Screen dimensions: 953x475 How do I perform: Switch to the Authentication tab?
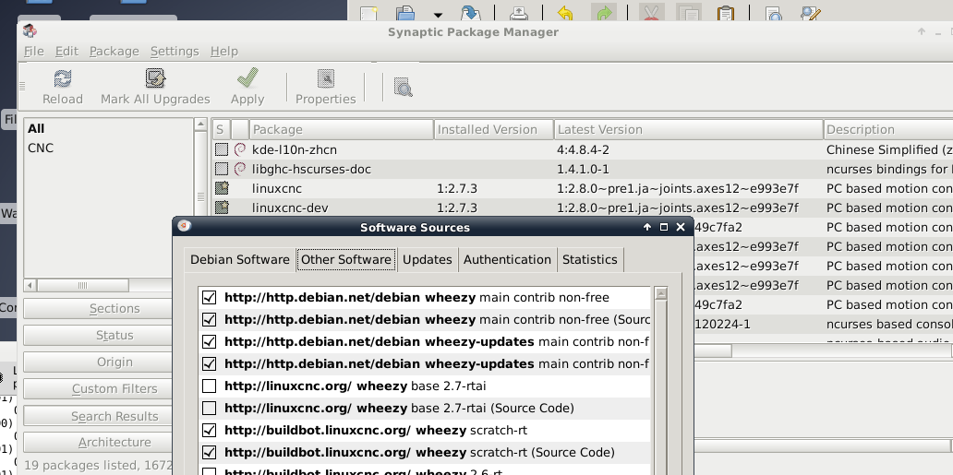coord(508,260)
